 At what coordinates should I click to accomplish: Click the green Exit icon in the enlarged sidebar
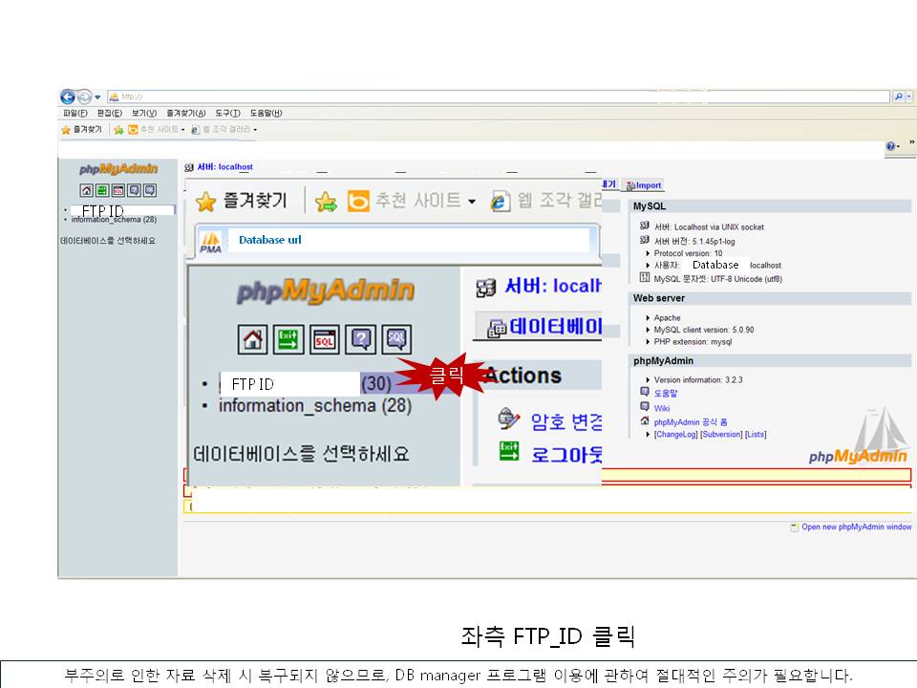click(288, 338)
